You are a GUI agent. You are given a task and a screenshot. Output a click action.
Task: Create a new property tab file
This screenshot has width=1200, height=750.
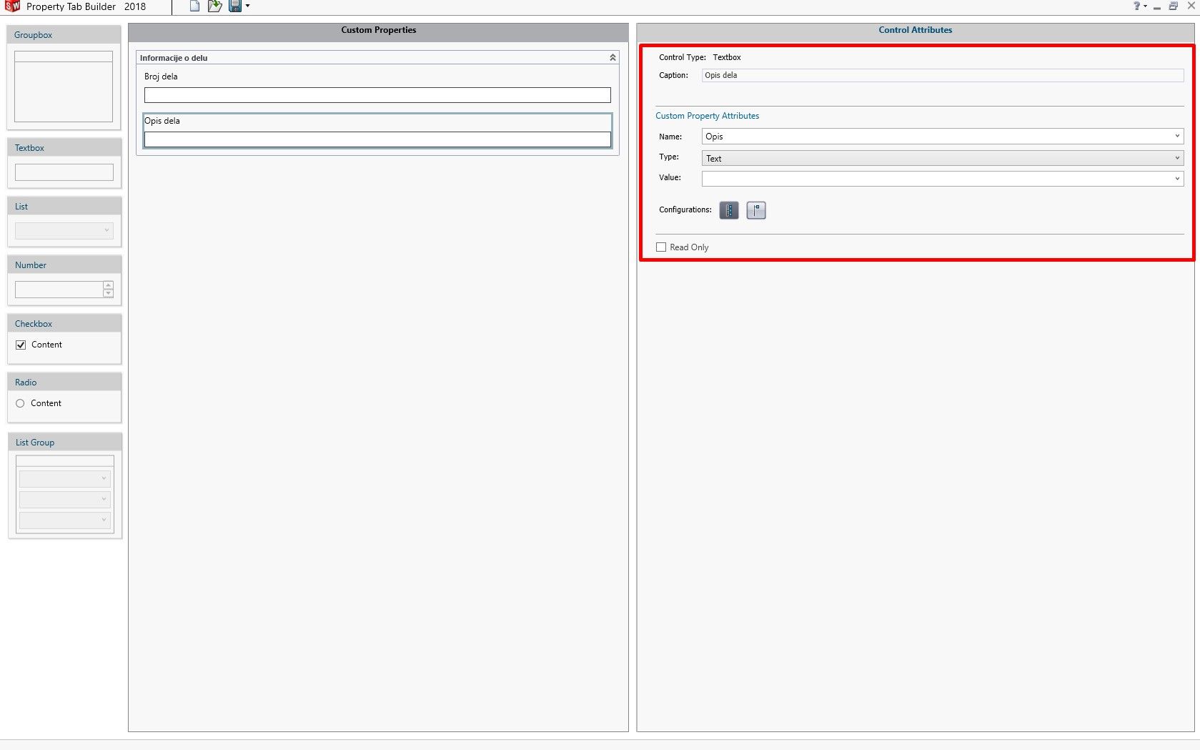pyautogui.click(x=194, y=6)
